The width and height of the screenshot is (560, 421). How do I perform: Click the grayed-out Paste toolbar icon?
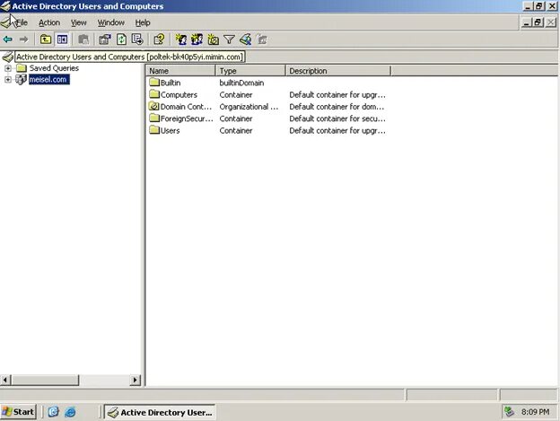point(83,39)
